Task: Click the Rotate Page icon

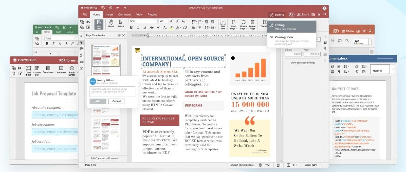Action: click(x=243, y=24)
